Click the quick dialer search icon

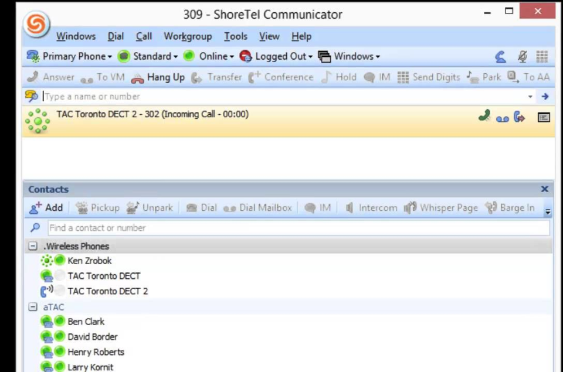coord(32,96)
